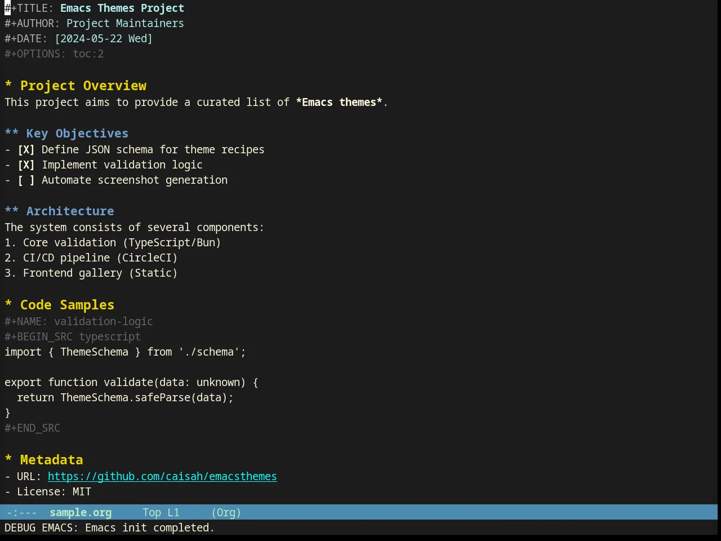Click the sample.org buffer name in mode line
The height and width of the screenshot is (541, 721).
click(81, 513)
